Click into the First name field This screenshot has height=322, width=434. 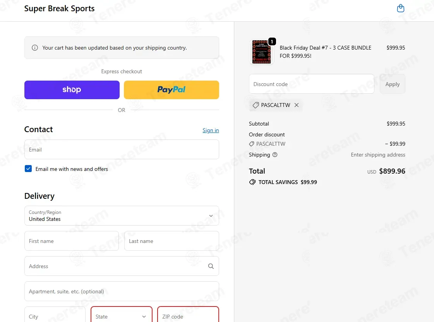tap(71, 241)
